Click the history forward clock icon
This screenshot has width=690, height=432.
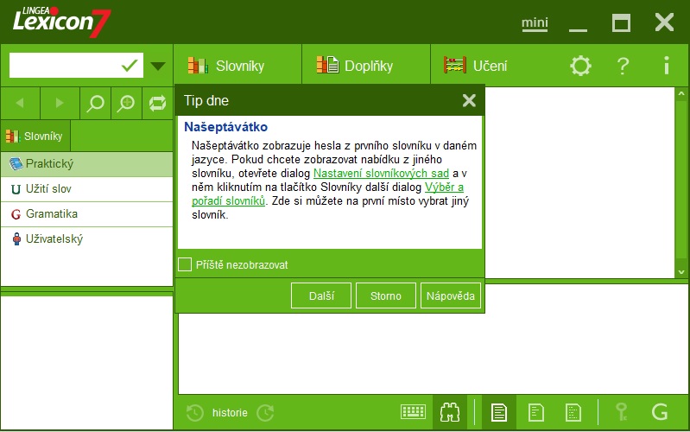265,413
